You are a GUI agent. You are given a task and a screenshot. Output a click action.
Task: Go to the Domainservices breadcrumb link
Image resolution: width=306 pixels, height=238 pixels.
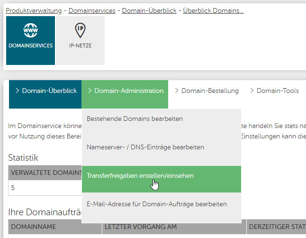click(91, 10)
